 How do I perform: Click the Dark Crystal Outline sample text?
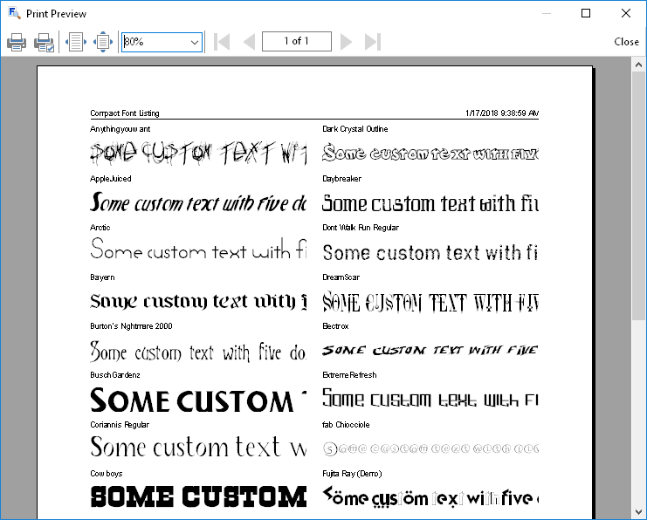click(430, 153)
